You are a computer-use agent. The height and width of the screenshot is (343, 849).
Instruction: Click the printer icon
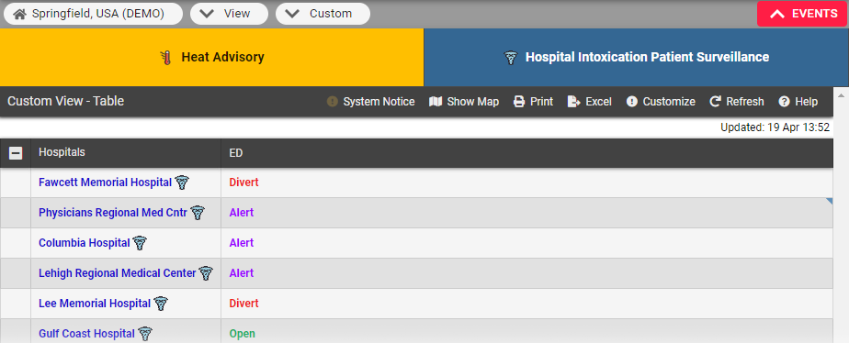coord(519,102)
